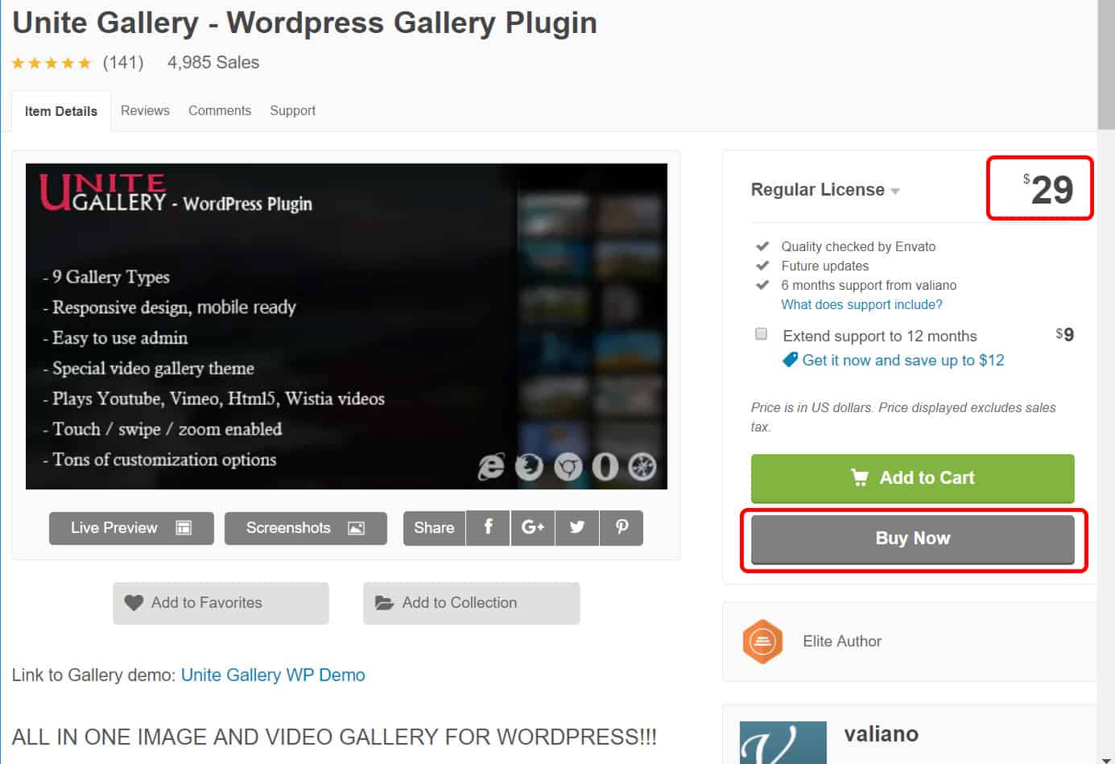
Task: Open the Live Preview
Action: click(x=131, y=528)
